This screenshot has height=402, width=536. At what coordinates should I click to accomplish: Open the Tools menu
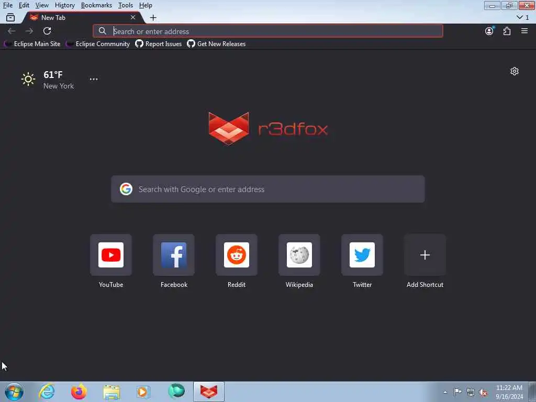[126, 5]
